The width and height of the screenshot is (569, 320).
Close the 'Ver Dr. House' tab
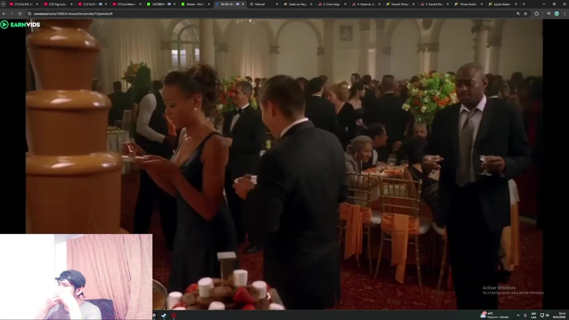pos(243,4)
